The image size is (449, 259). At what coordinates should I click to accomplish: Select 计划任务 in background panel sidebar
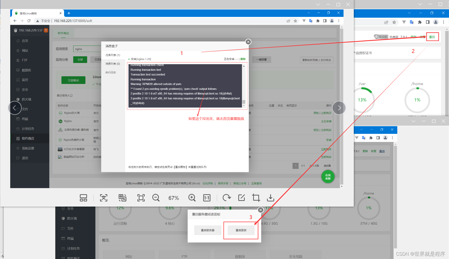71,249
